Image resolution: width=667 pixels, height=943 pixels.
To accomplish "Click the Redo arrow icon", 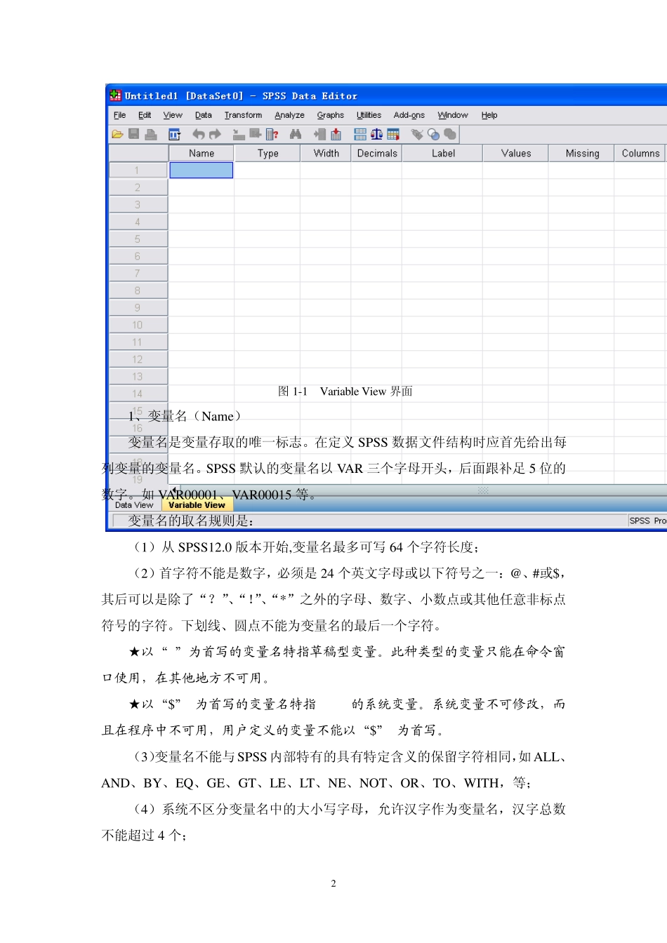I will click(x=215, y=135).
